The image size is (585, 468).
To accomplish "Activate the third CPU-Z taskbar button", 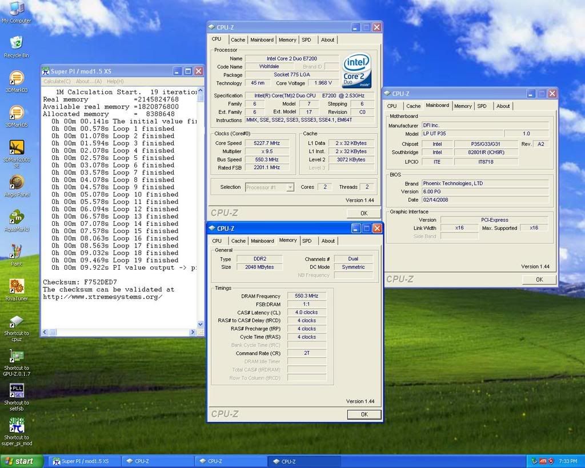I will [x=304, y=461].
